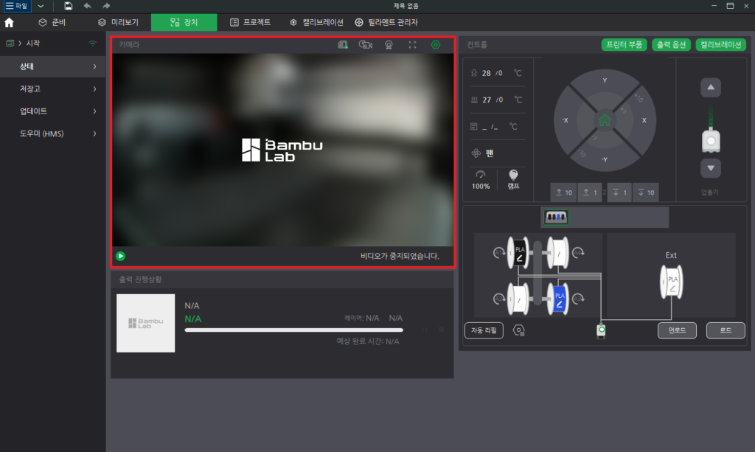The width and height of the screenshot is (755, 452).
Task: Click the 자동 리필 button
Action: pyautogui.click(x=484, y=330)
